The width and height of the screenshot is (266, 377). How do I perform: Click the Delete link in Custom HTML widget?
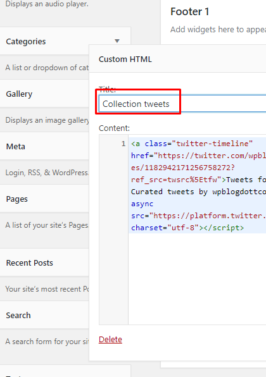click(x=110, y=339)
